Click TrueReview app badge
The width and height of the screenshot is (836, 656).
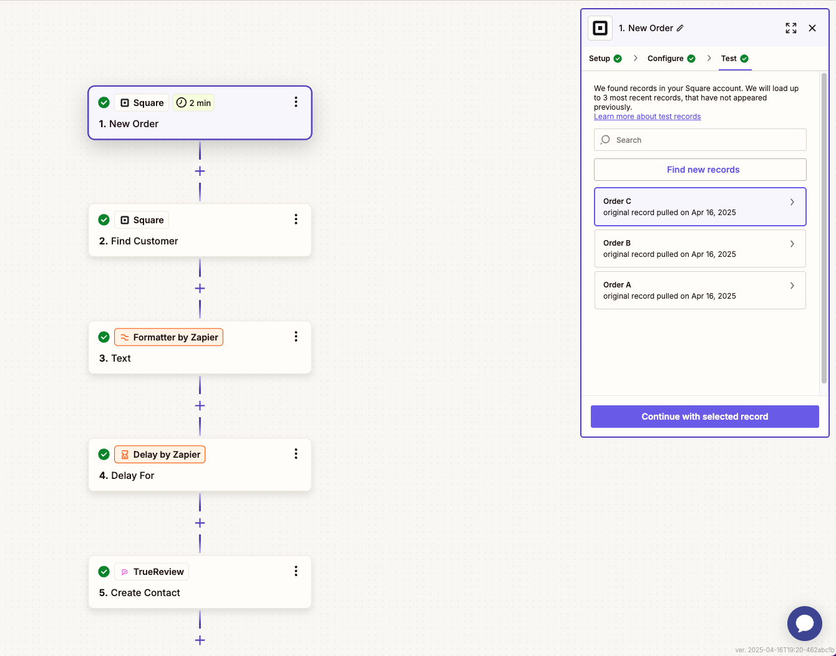pos(152,572)
